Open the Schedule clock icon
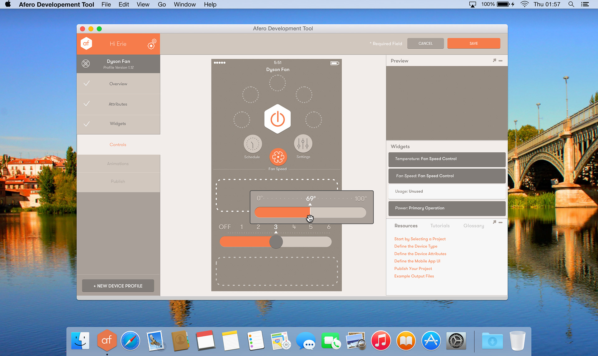Screen dimensions: 598x356 [x=253, y=144]
